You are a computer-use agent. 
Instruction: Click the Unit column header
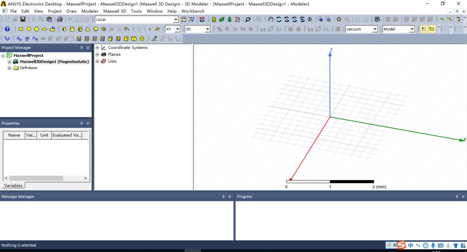(45, 136)
